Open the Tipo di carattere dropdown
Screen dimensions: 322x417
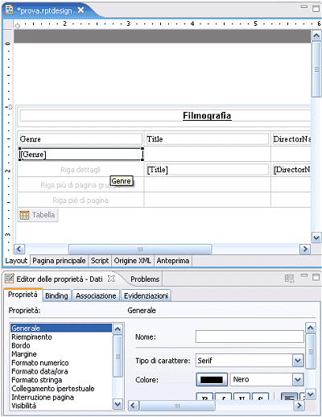[x=298, y=361]
